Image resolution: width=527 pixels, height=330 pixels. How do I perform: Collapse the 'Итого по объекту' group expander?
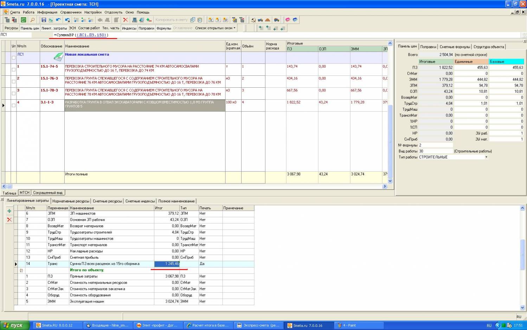tap(21, 270)
